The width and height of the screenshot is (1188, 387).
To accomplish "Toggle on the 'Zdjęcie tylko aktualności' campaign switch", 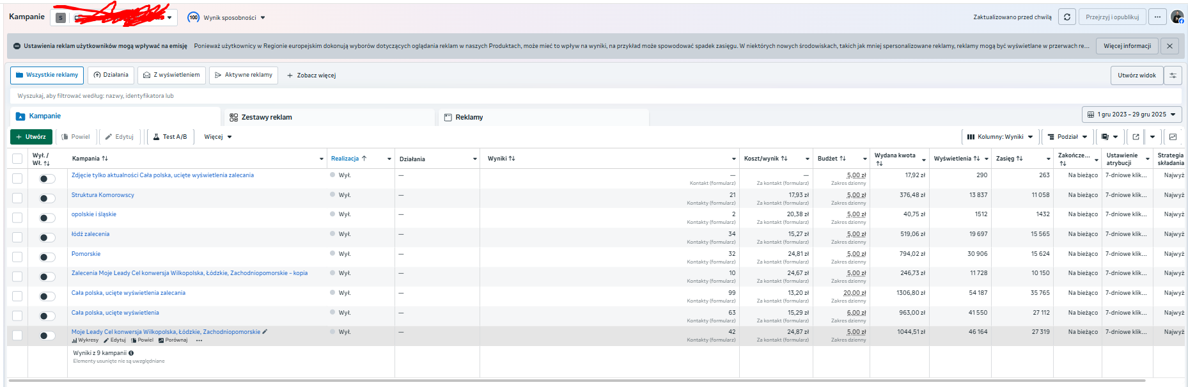I will (47, 178).
